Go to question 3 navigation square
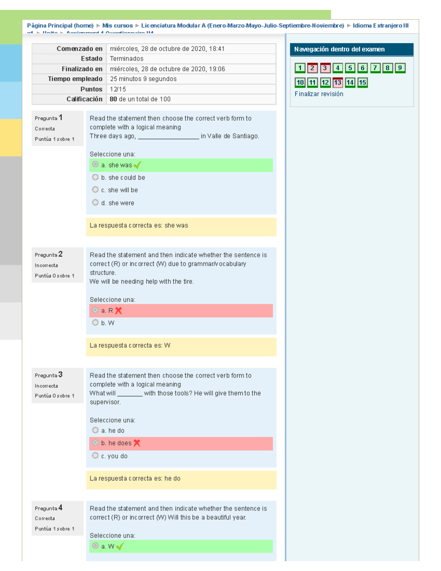Image resolution: width=441 pixels, height=571 pixels. (x=325, y=68)
